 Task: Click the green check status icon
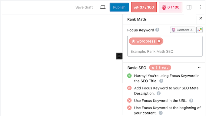coord(129,76)
